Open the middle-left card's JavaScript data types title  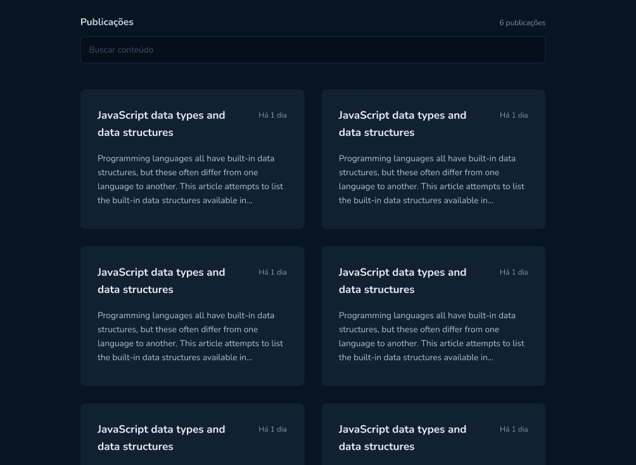161,281
